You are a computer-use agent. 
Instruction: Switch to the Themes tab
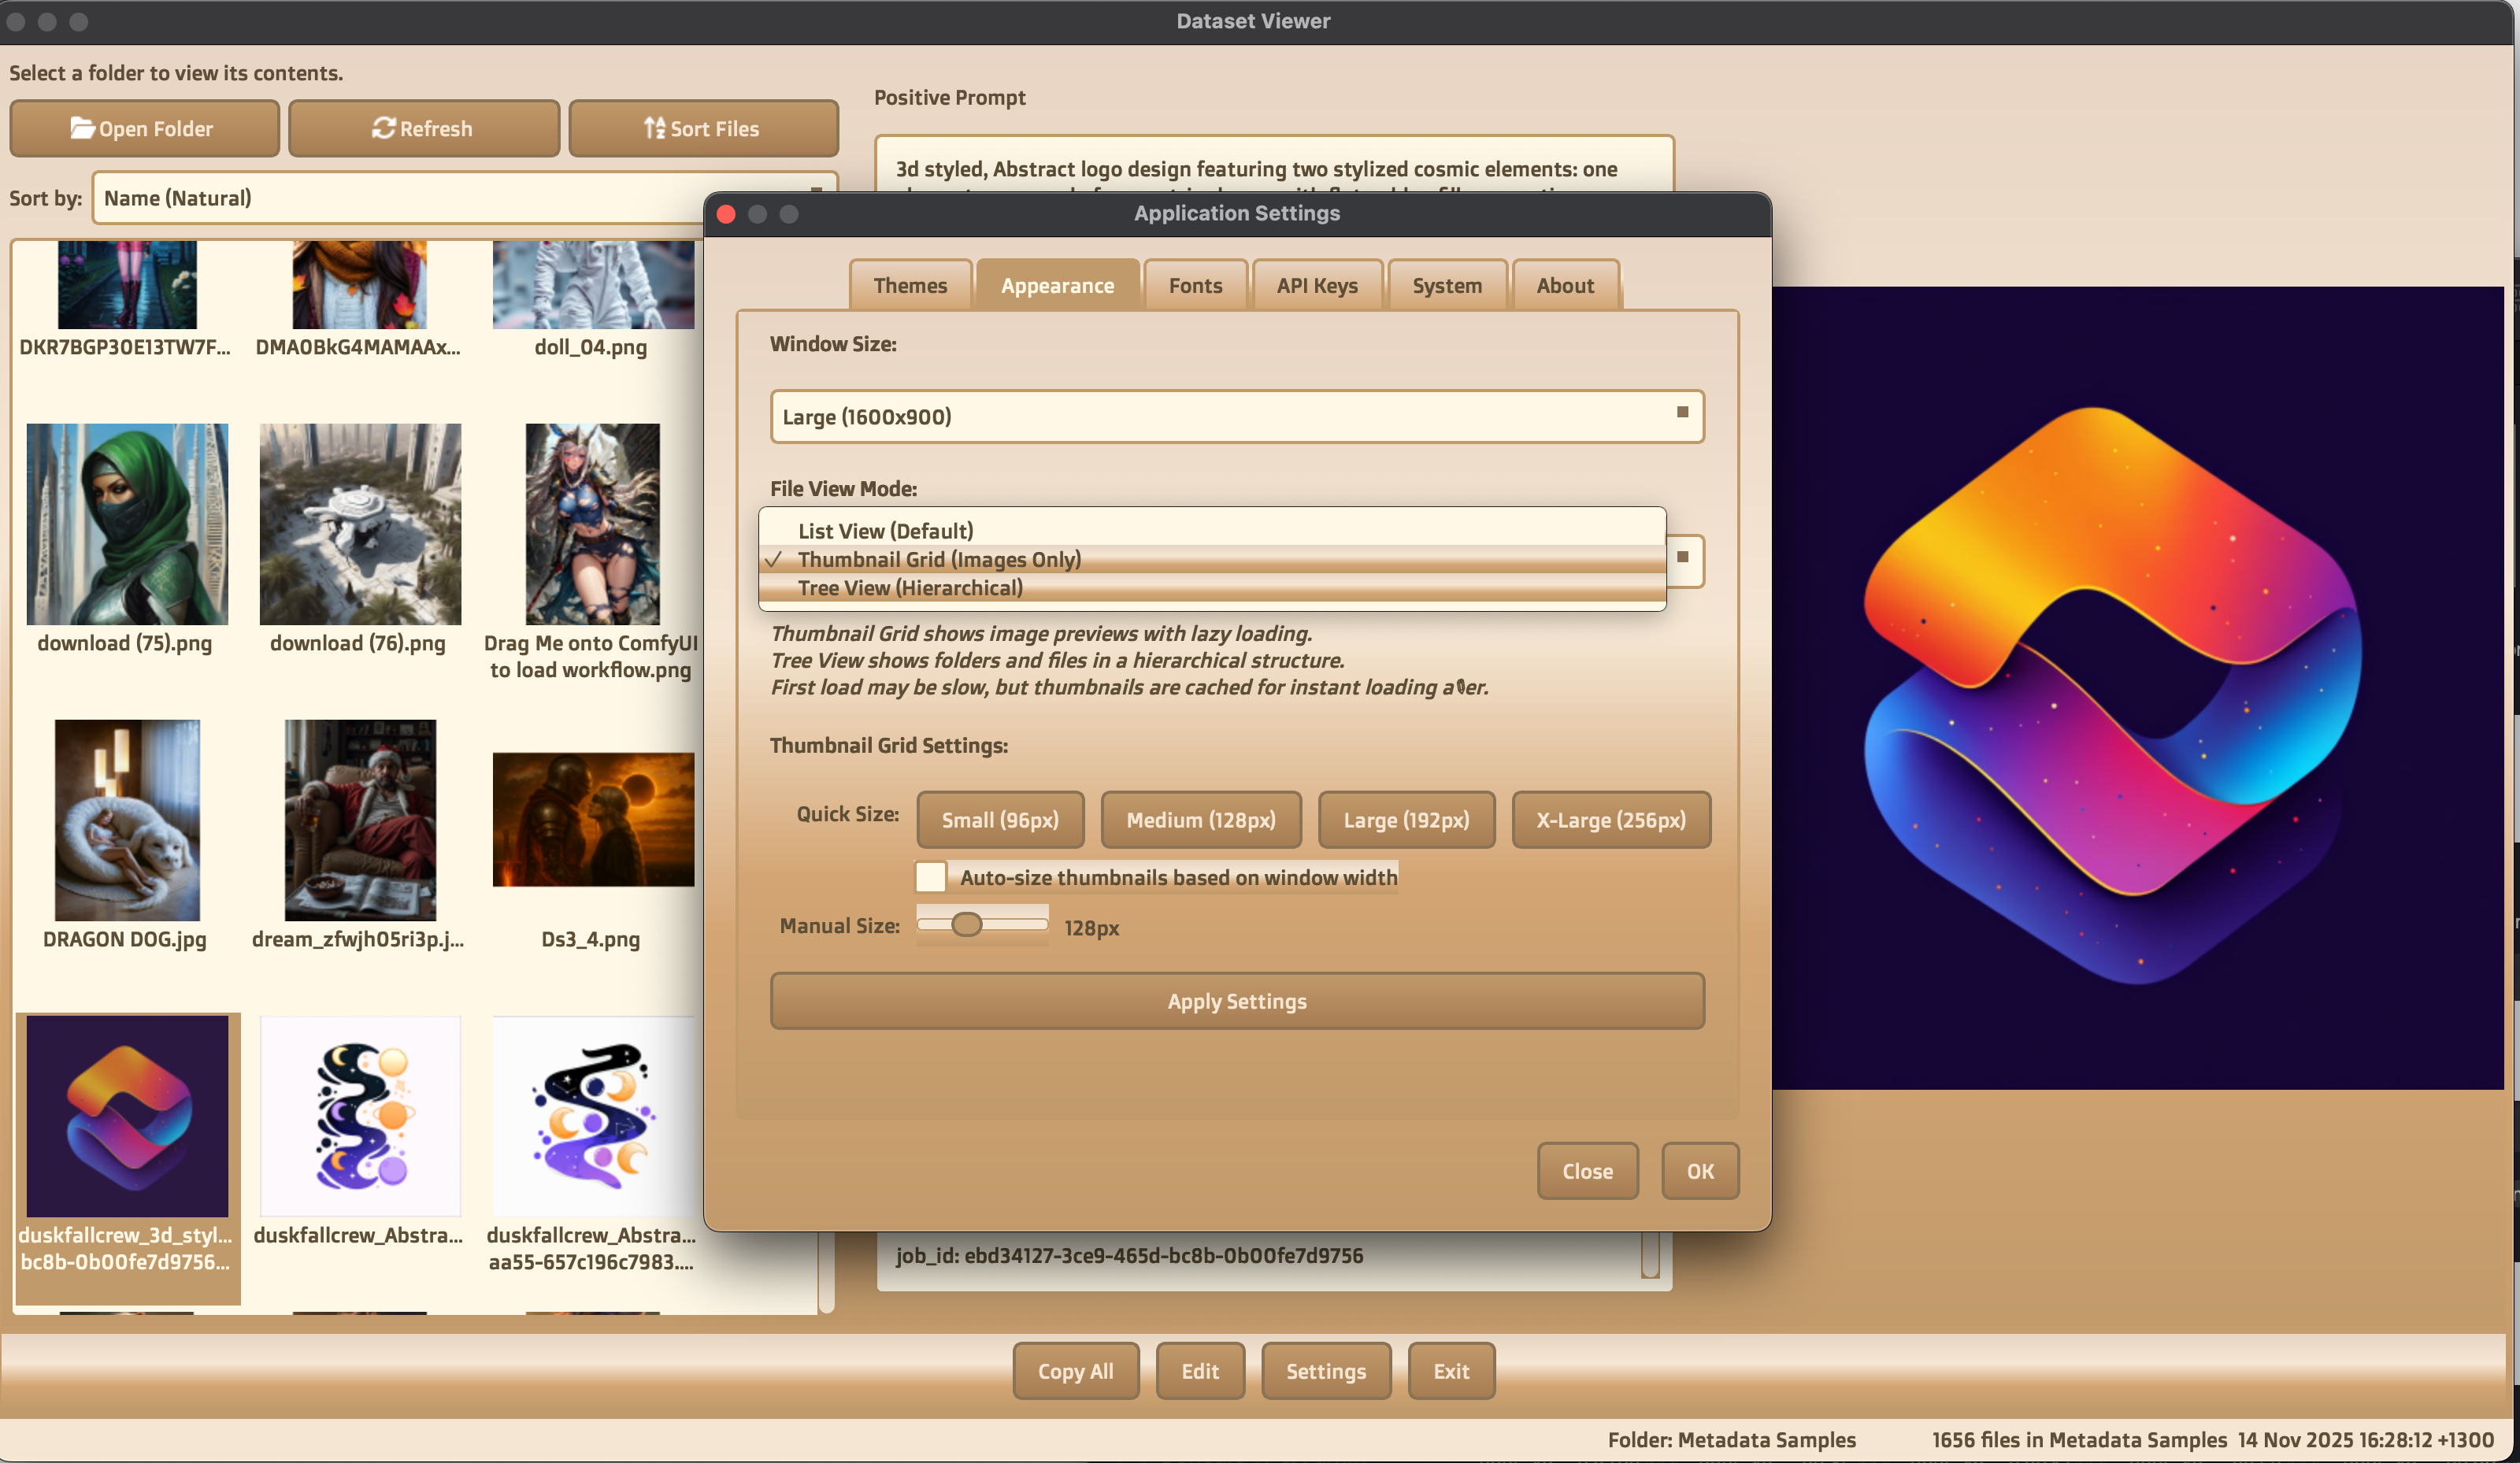(x=910, y=286)
